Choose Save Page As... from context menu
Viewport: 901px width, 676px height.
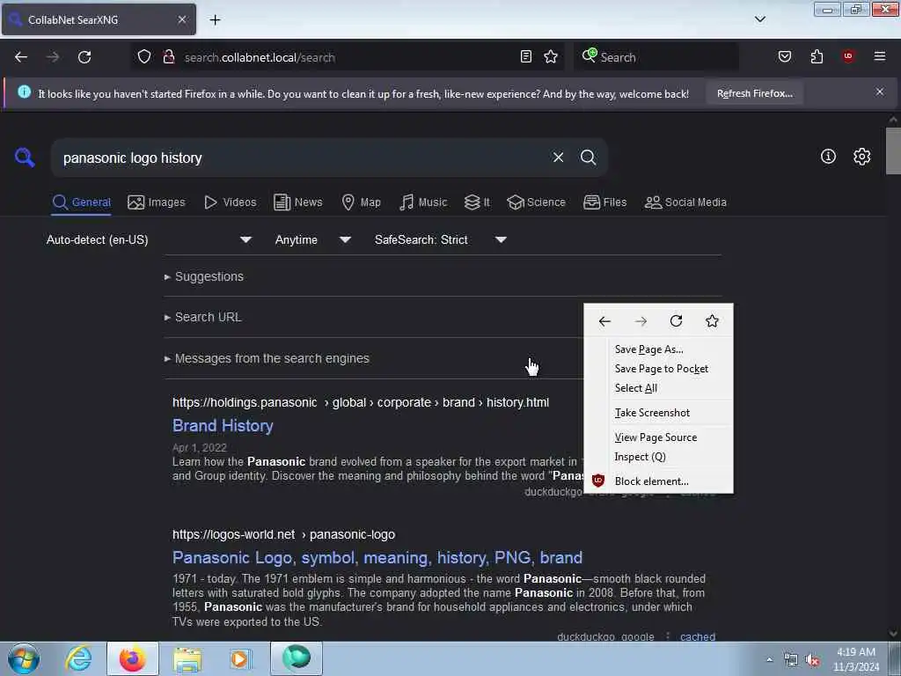658,349
